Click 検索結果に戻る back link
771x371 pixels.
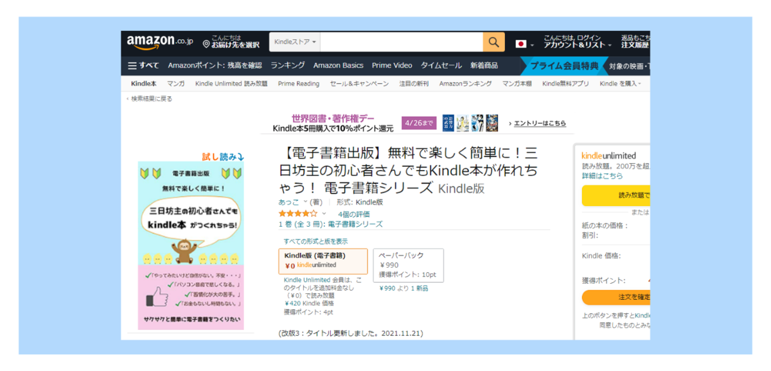click(150, 99)
